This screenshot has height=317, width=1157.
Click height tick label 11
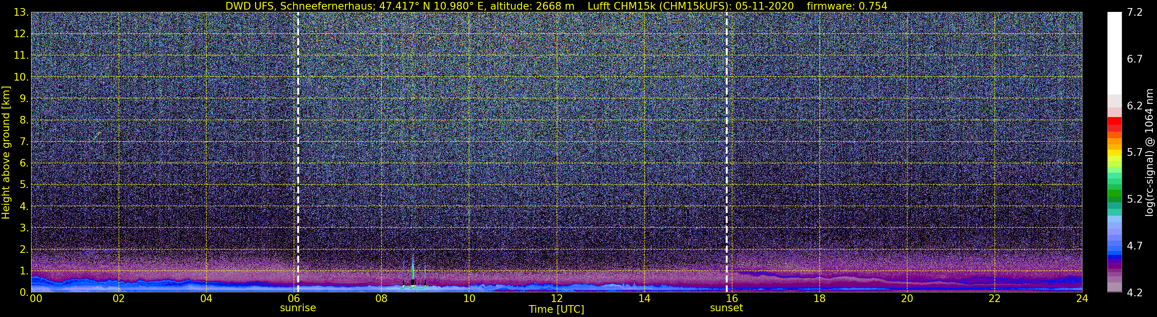tap(21, 56)
